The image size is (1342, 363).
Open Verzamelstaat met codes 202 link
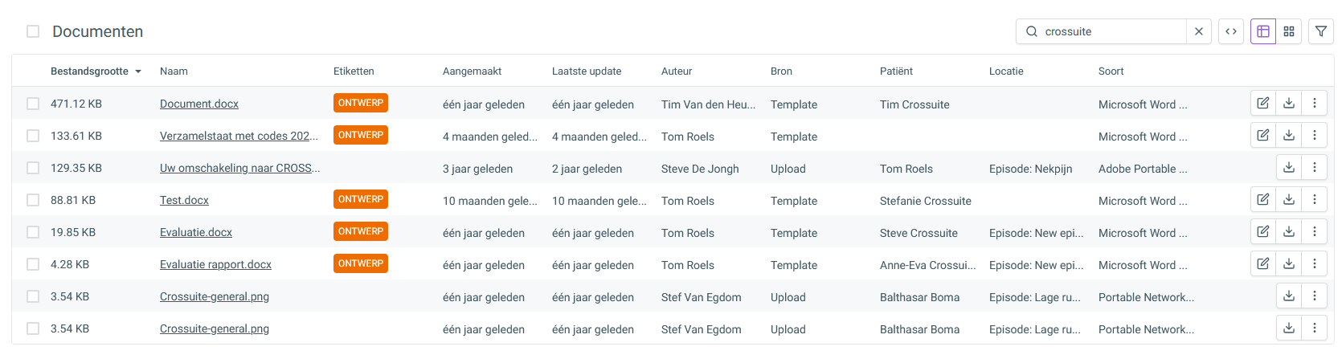point(239,136)
